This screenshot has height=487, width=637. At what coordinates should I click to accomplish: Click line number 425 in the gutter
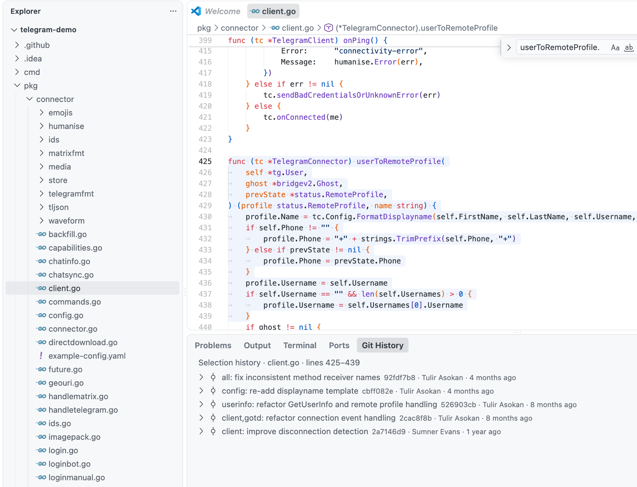205,161
